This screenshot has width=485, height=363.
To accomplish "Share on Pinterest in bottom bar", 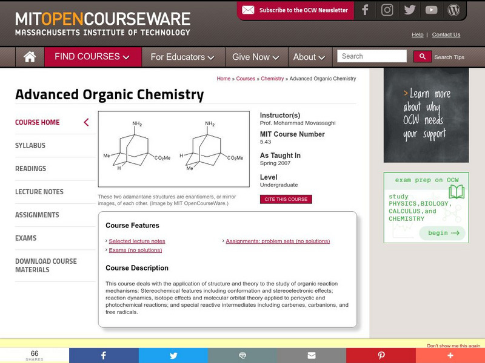I will (x=381, y=355).
